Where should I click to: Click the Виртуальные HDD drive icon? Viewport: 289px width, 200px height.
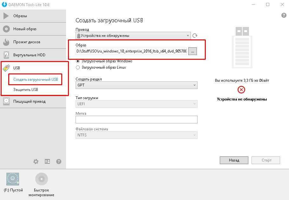tap(6, 55)
